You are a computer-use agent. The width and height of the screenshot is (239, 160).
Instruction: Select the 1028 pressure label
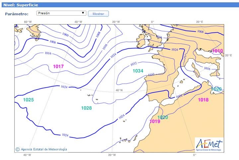click(x=86, y=108)
